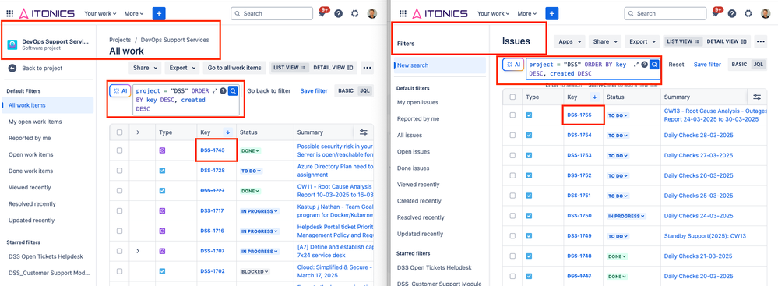The height and width of the screenshot is (286, 778).
Task: Open more actions ellipsis in right window
Action: (761, 42)
